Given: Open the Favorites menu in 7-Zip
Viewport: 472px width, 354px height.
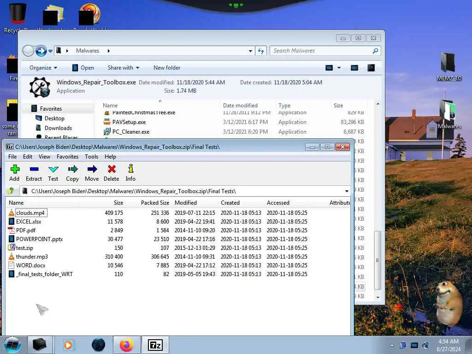Looking at the screenshot, I should 67,157.
